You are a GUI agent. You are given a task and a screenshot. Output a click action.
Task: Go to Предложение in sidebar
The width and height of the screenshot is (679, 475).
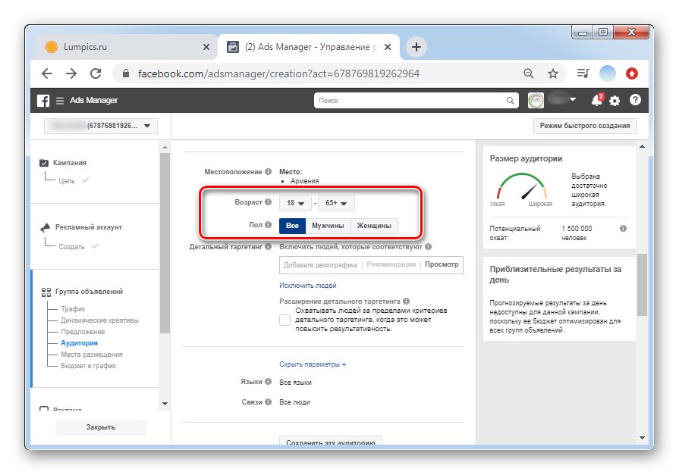[83, 331]
